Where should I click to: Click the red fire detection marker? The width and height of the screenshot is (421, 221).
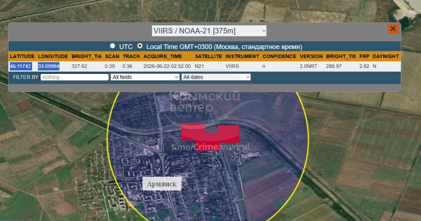click(210, 134)
